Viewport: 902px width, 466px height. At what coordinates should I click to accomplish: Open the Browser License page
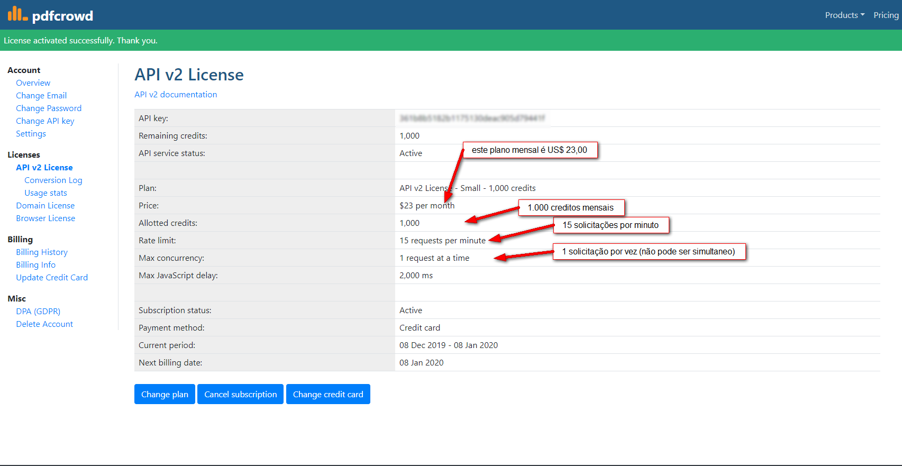point(45,218)
